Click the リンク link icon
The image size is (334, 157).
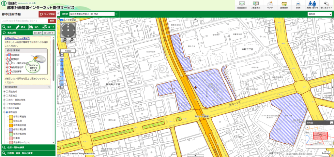270,5
